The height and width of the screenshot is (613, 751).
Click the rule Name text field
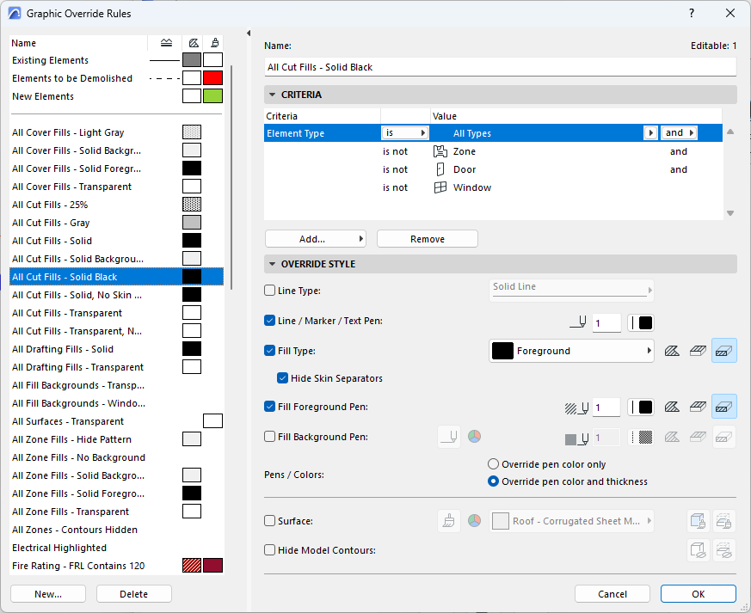(500, 67)
